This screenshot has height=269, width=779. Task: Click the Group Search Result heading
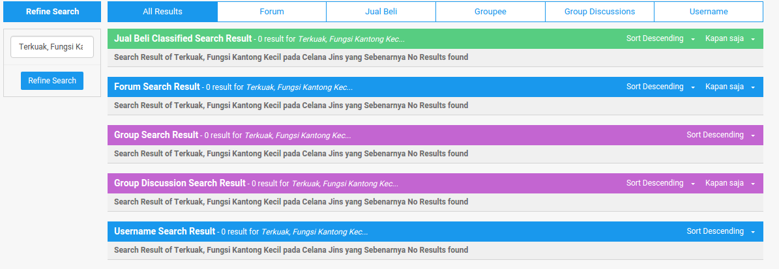(x=156, y=135)
